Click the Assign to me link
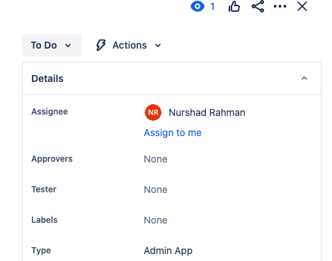The width and height of the screenshot is (332, 261). tap(173, 133)
